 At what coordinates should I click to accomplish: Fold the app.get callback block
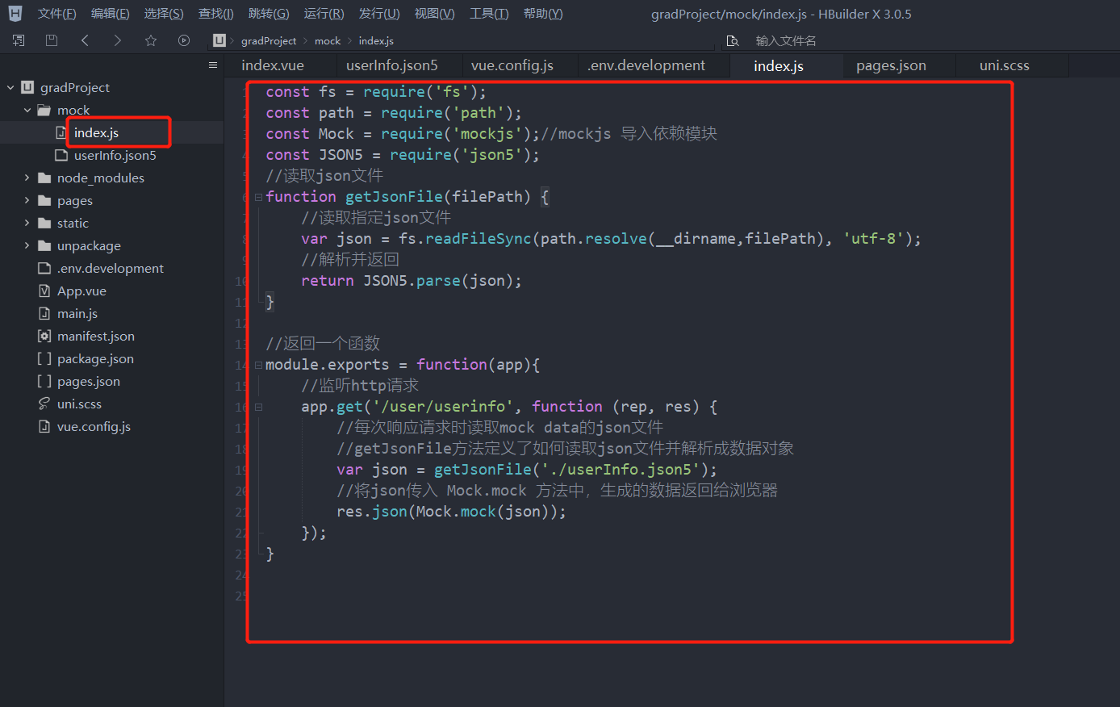258,407
